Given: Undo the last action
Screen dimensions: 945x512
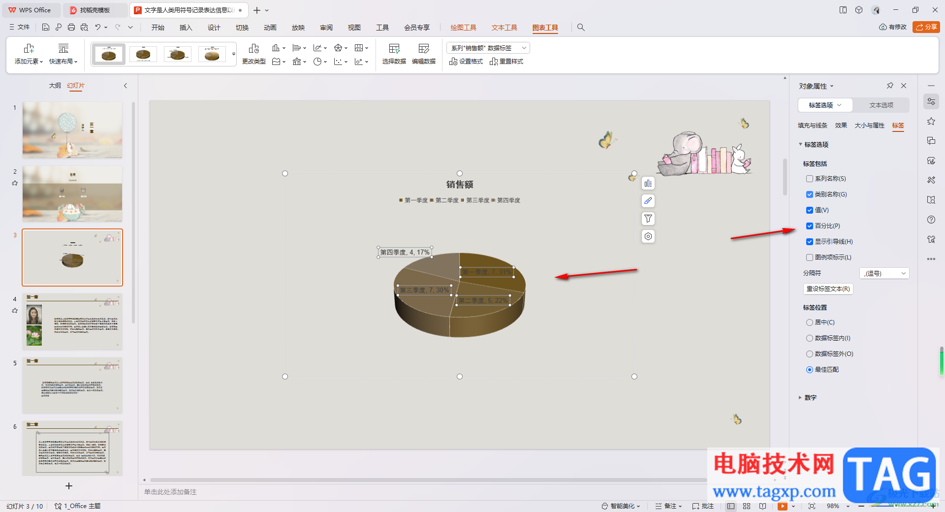Looking at the screenshot, I should point(98,28).
